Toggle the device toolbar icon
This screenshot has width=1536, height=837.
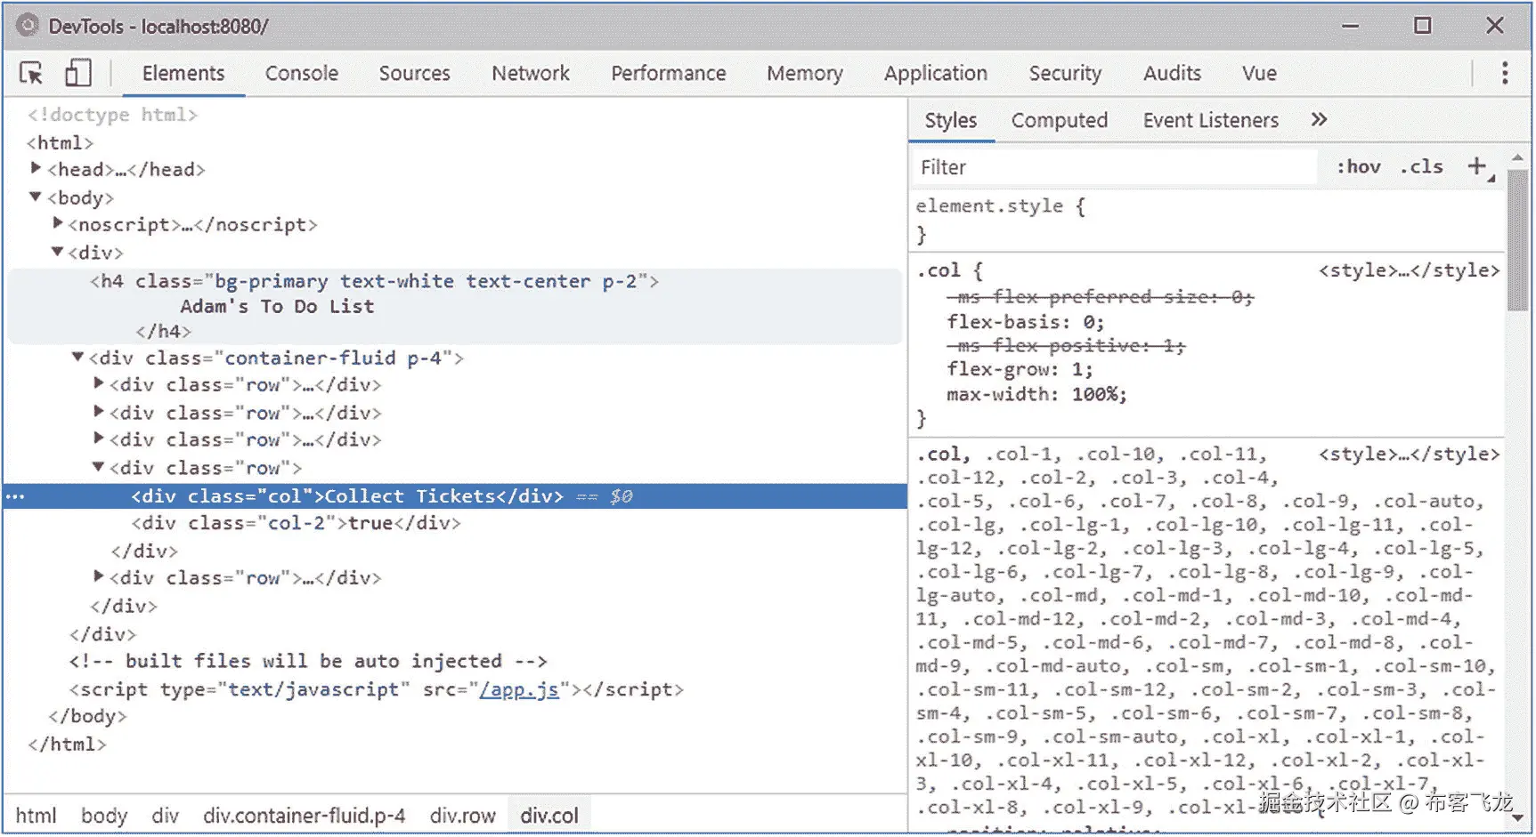pos(78,73)
